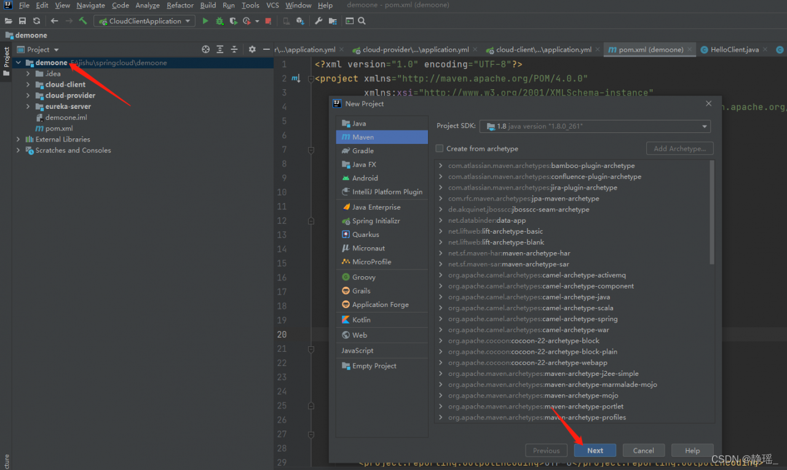Expand the cloud-provider module node
Image resolution: width=787 pixels, height=470 pixels.
pyautogui.click(x=28, y=95)
